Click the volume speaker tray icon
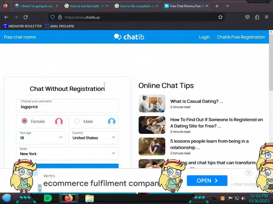This screenshot has height=204, width=273. [243, 198]
